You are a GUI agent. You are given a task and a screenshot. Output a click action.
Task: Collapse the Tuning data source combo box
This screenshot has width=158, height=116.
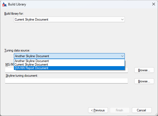69,56
